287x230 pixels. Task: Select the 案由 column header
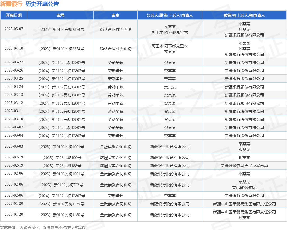pos(115,15)
